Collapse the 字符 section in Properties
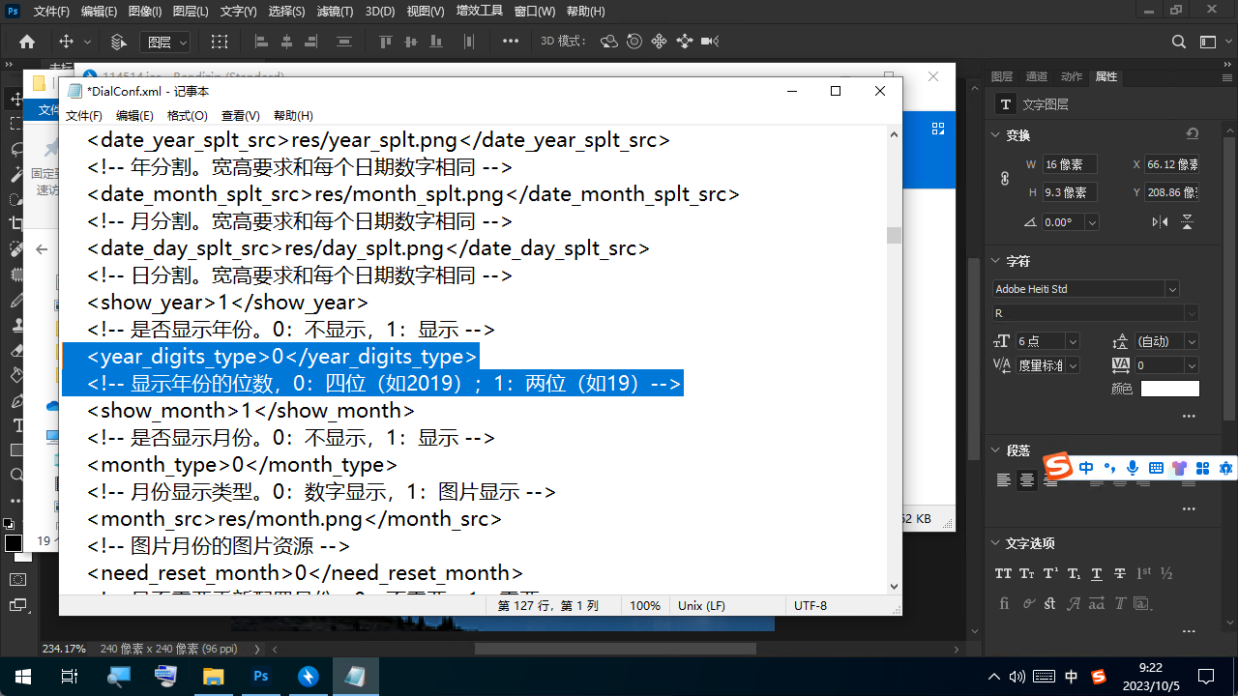Screen dimensions: 1238x696 (996, 261)
